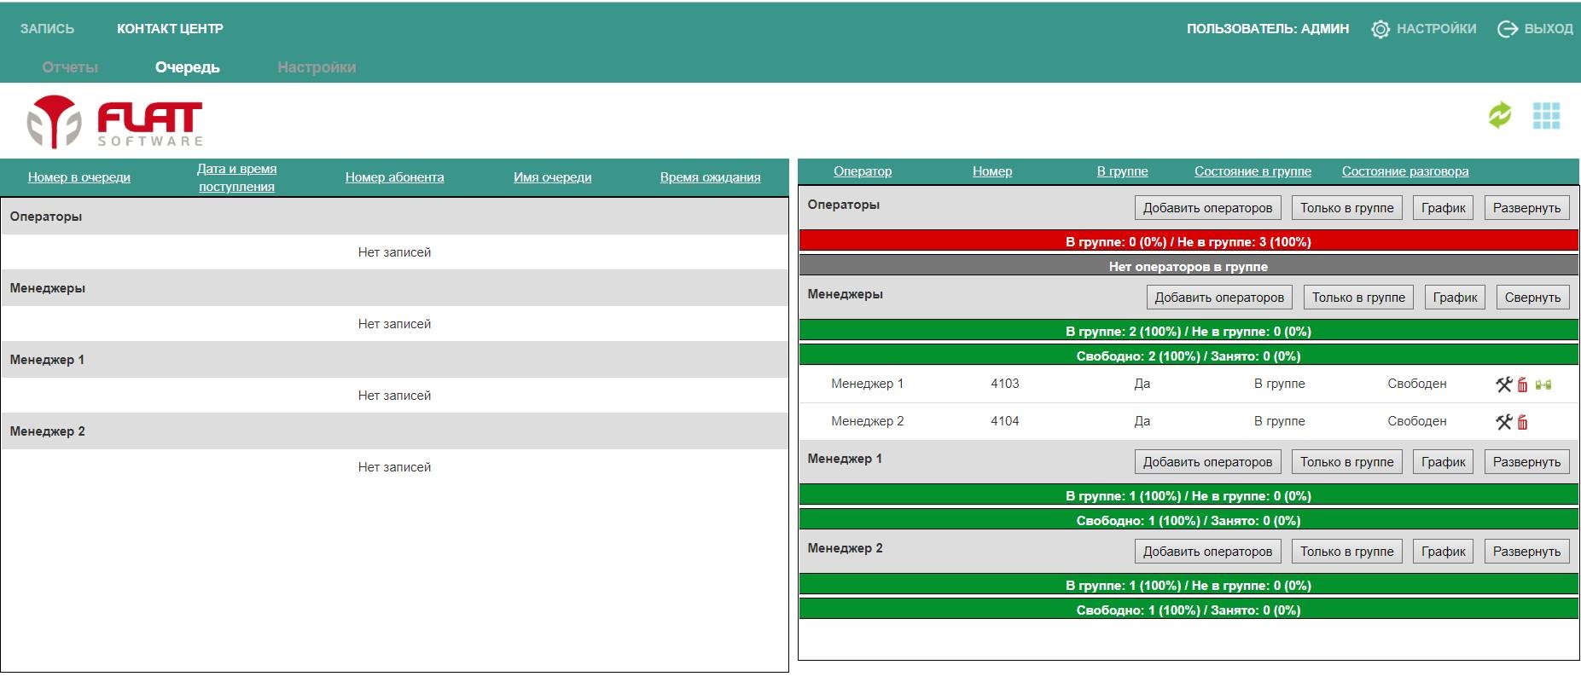Screen dimensions: 1581x688
Task: Click 'Да' in the 4103 operator row
Action: (1142, 384)
